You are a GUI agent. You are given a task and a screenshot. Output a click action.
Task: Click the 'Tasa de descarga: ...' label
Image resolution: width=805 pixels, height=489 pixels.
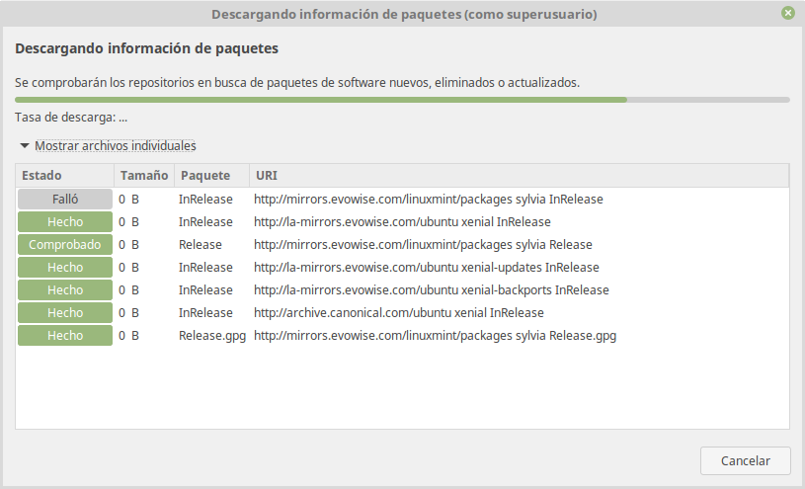tap(71, 118)
